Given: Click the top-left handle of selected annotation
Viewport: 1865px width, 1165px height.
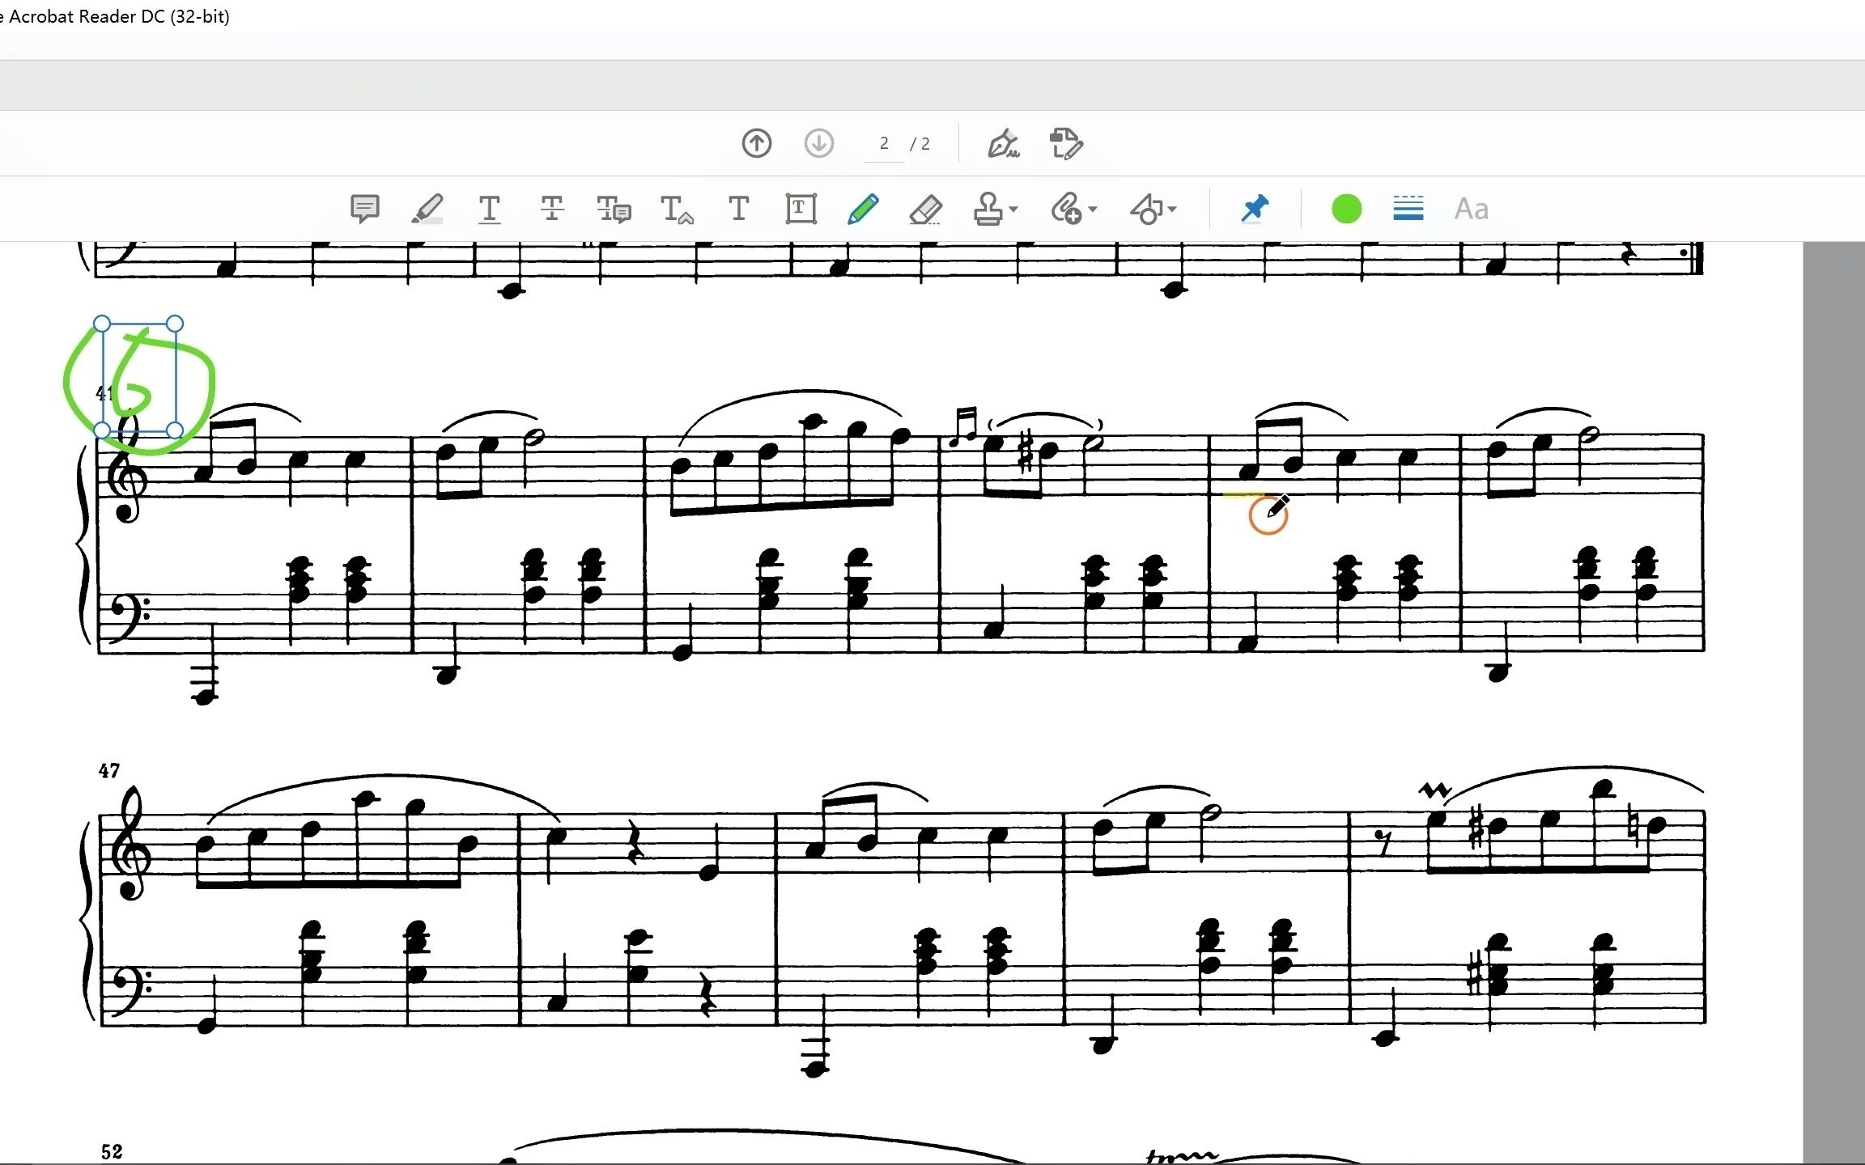Looking at the screenshot, I should 102,324.
